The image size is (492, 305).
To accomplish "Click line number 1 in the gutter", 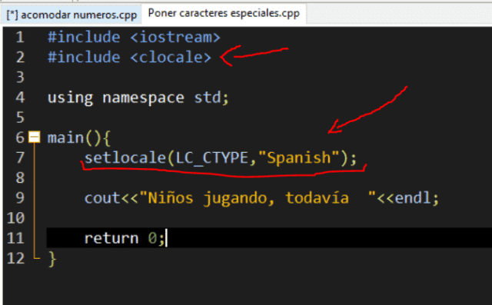I will click(20, 38).
